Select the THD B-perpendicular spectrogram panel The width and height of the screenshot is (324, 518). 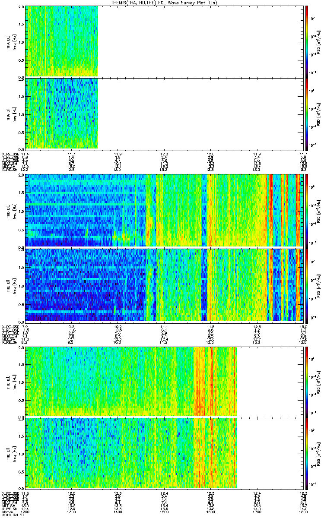(164, 211)
